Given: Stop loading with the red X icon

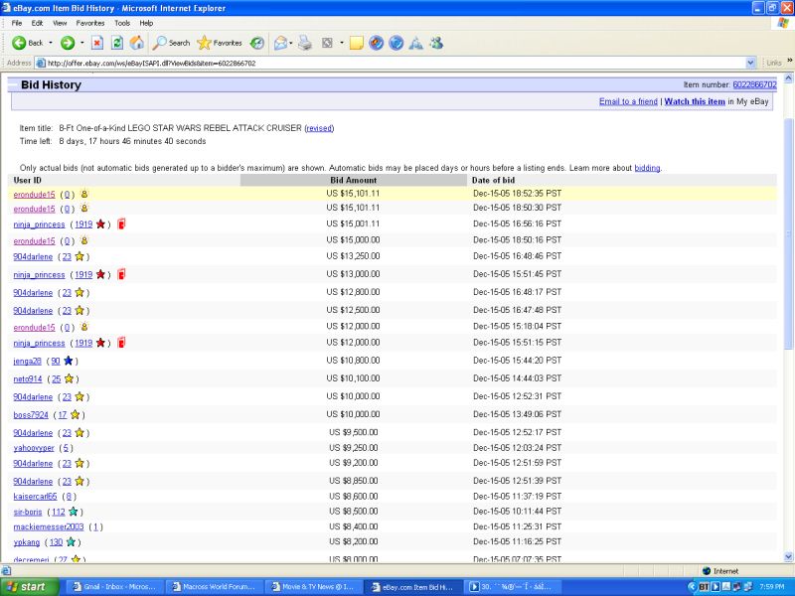Looking at the screenshot, I should tap(97, 43).
